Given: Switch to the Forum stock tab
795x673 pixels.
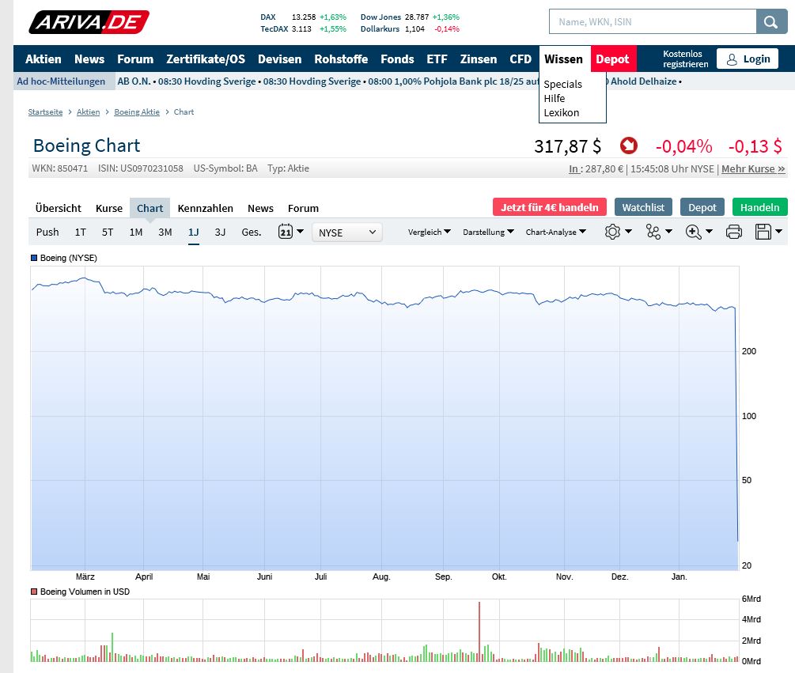Looking at the screenshot, I should pos(303,208).
